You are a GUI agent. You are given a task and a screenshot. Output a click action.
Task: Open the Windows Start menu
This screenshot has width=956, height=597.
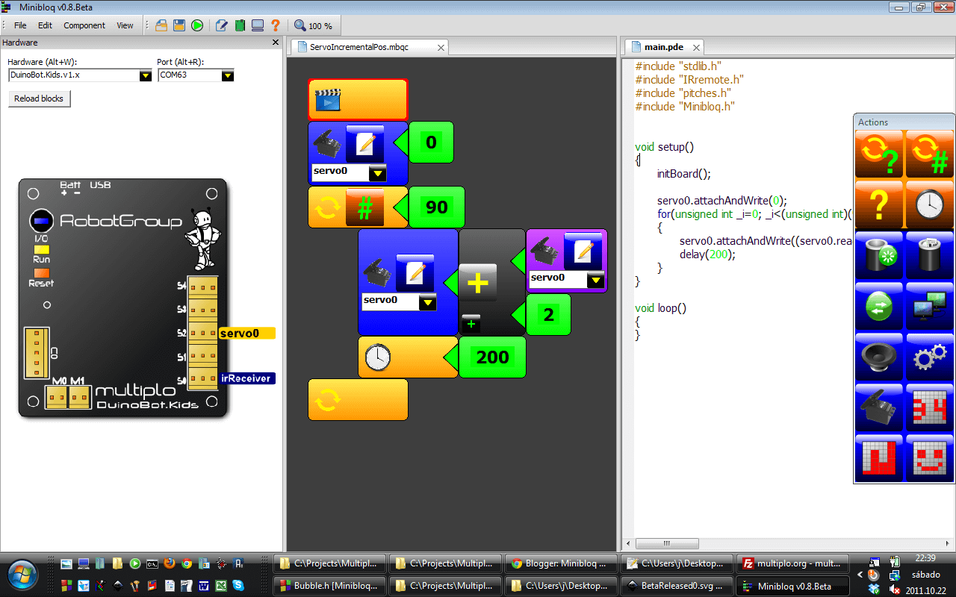pos(23,575)
